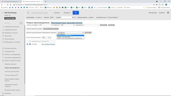Screen dimensions: 171x96
Task: Click the Настройки sliders icon
Action: [3, 36]
